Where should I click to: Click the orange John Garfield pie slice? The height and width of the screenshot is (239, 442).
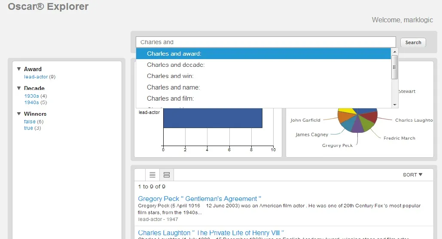[x=344, y=116]
